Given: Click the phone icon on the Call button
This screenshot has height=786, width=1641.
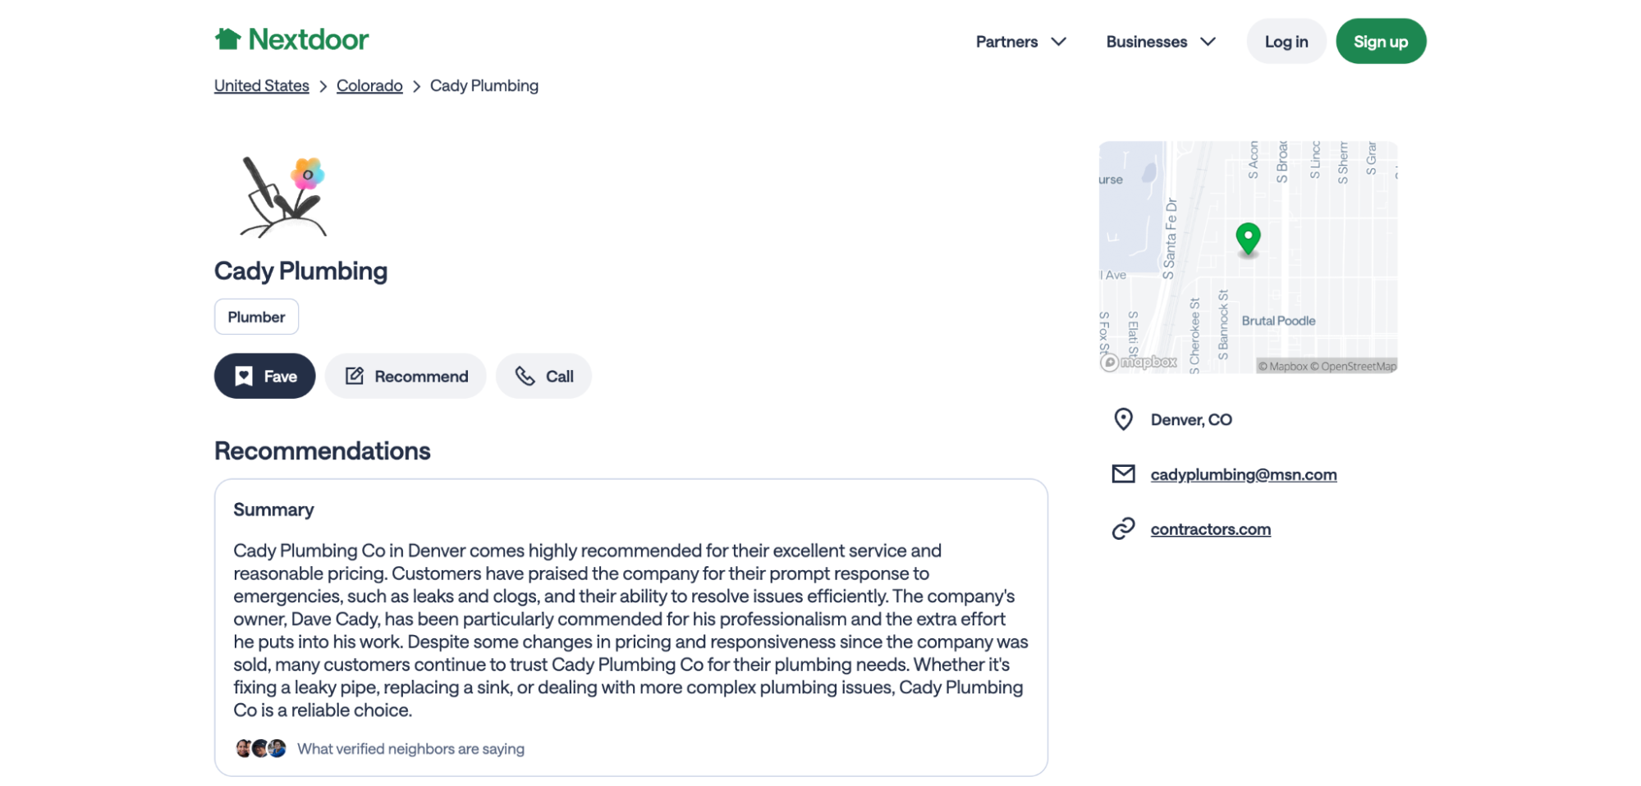Looking at the screenshot, I should tap(525, 376).
